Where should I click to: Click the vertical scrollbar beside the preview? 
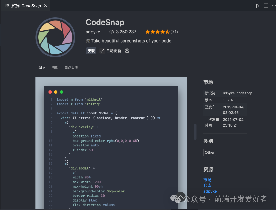(x=195, y=132)
